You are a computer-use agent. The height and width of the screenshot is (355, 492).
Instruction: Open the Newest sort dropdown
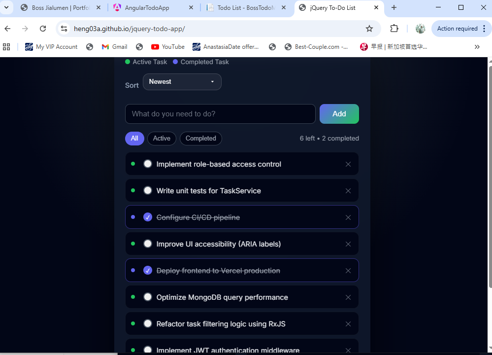[182, 82]
